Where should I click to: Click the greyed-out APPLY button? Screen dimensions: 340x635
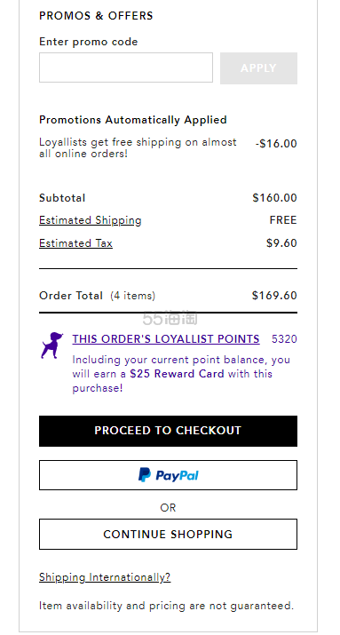pyautogui.click(x=258, y=68)
